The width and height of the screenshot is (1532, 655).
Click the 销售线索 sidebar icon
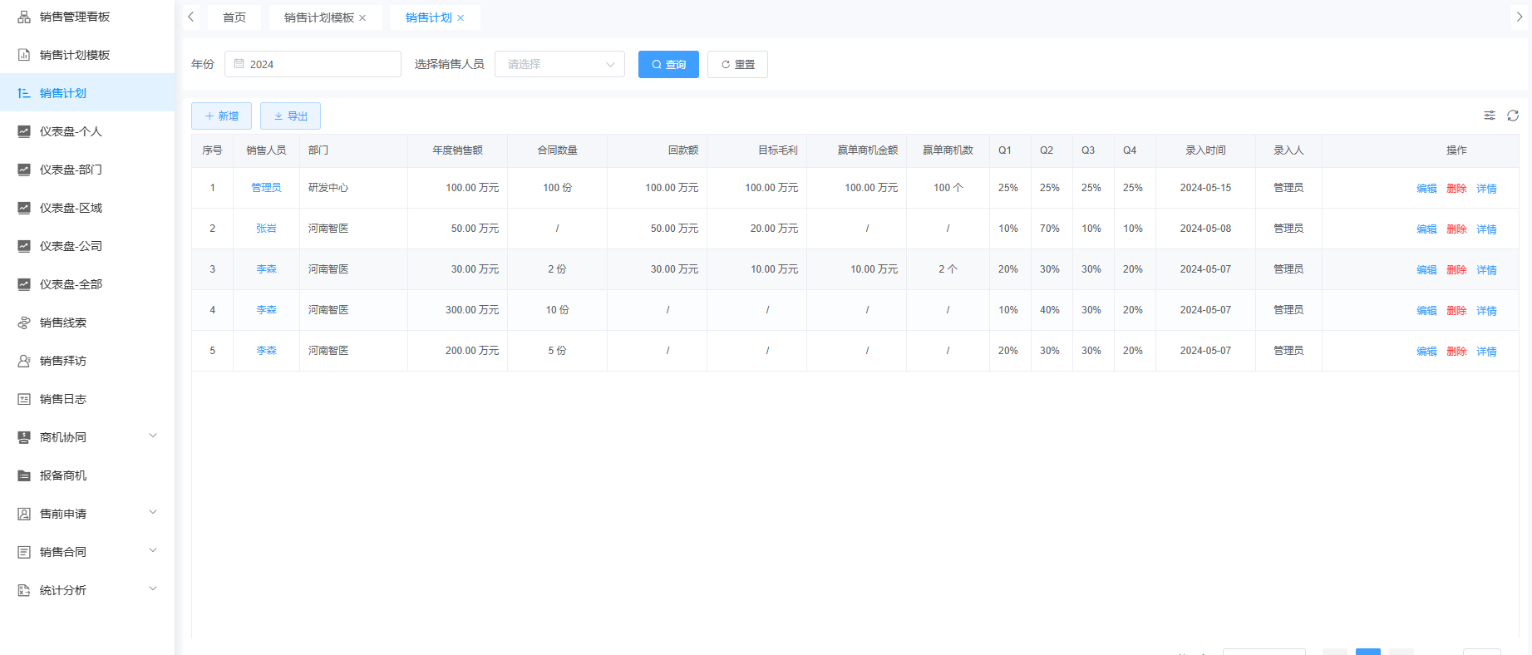[x=24, y=323]
